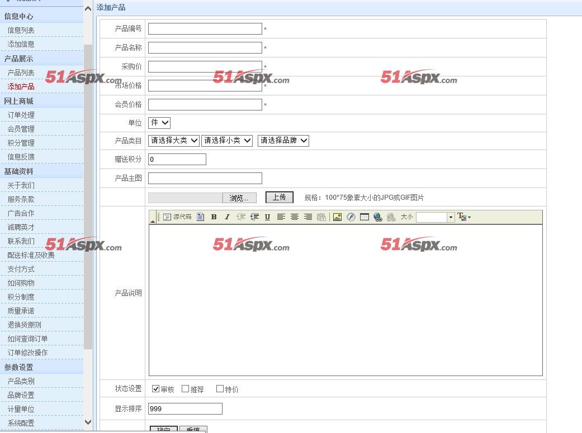Click the insert Flash icon
Image resolution: width=582 pixels, height=433 pixels.
click(x=351, y=217)
